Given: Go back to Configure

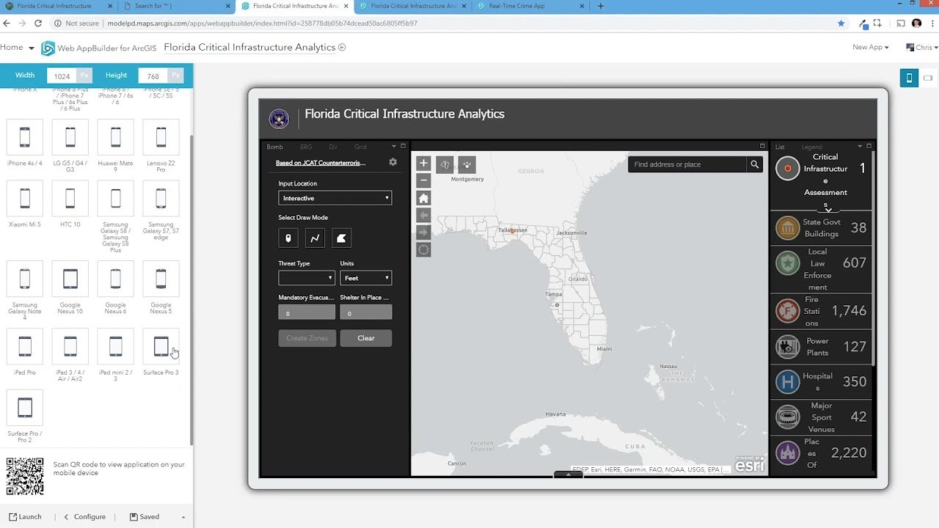Looking at the screenshot, I should pos(85,517).
